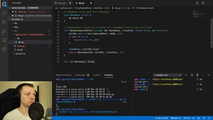Open the Source Control view
Image resolution: width=213 pixels, height=120 pixels.
[4, 22]
